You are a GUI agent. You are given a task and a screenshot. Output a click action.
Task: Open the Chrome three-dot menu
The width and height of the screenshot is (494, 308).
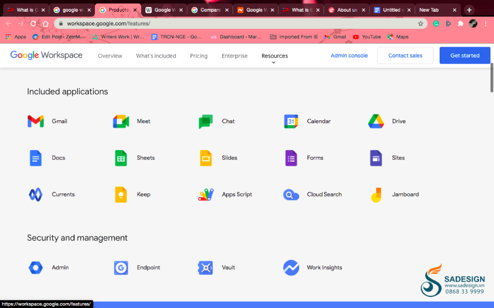tap(486, 24)
